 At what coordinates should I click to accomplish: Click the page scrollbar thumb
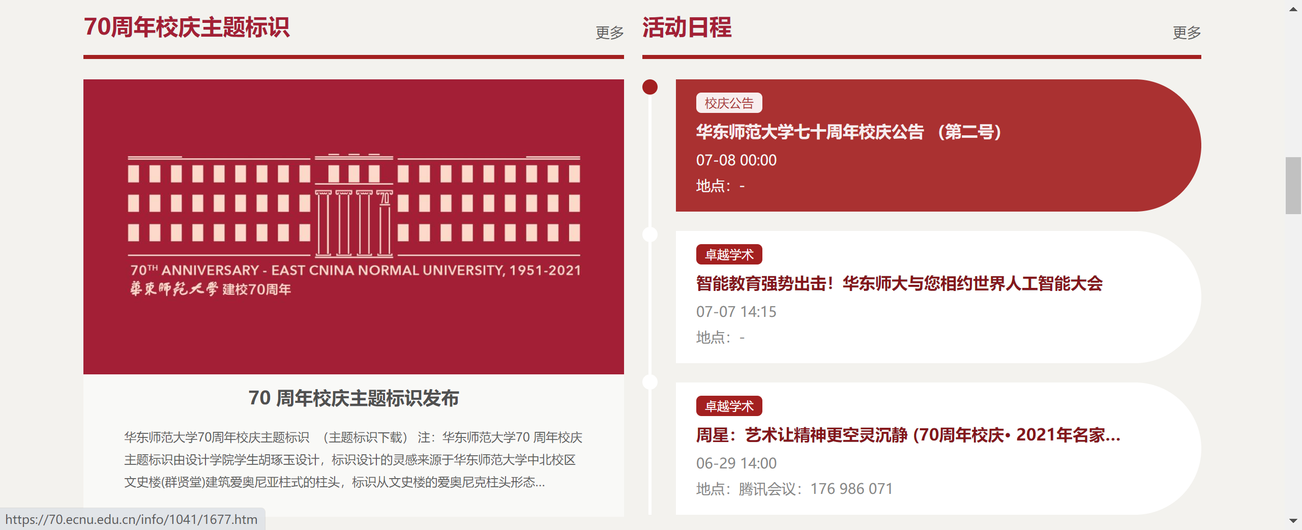click(x=1293, y=186)
